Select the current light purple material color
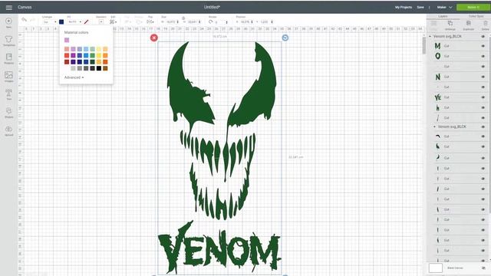491x276 pixels. [67, 40]
